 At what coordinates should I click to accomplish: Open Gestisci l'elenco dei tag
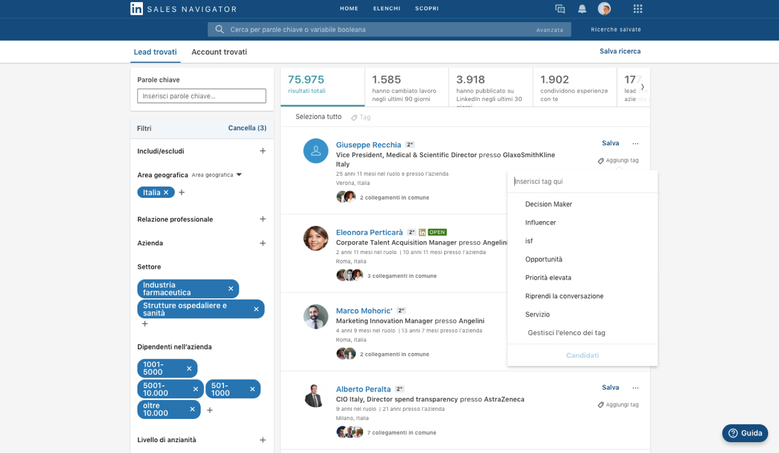[566, 333]
